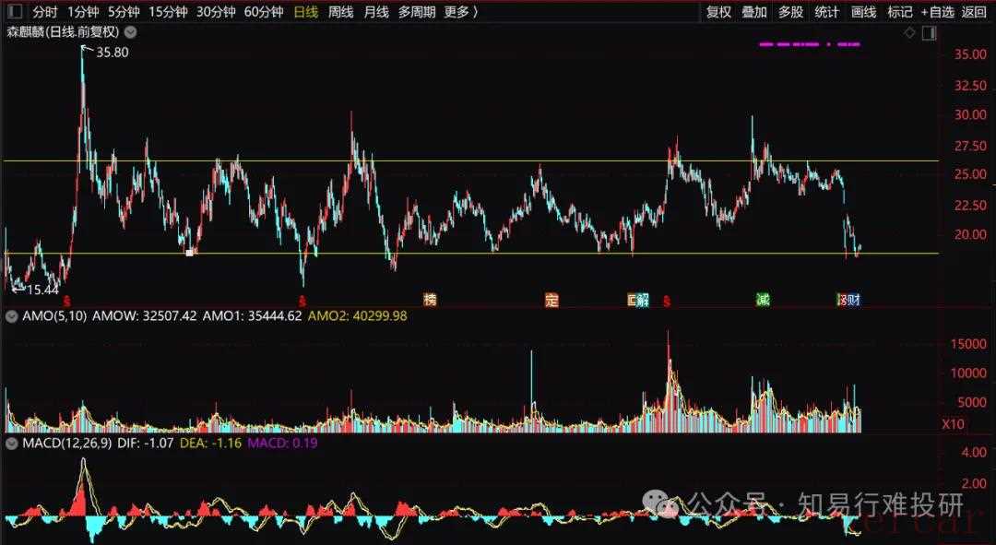Add stock with +自选 button

937,12
